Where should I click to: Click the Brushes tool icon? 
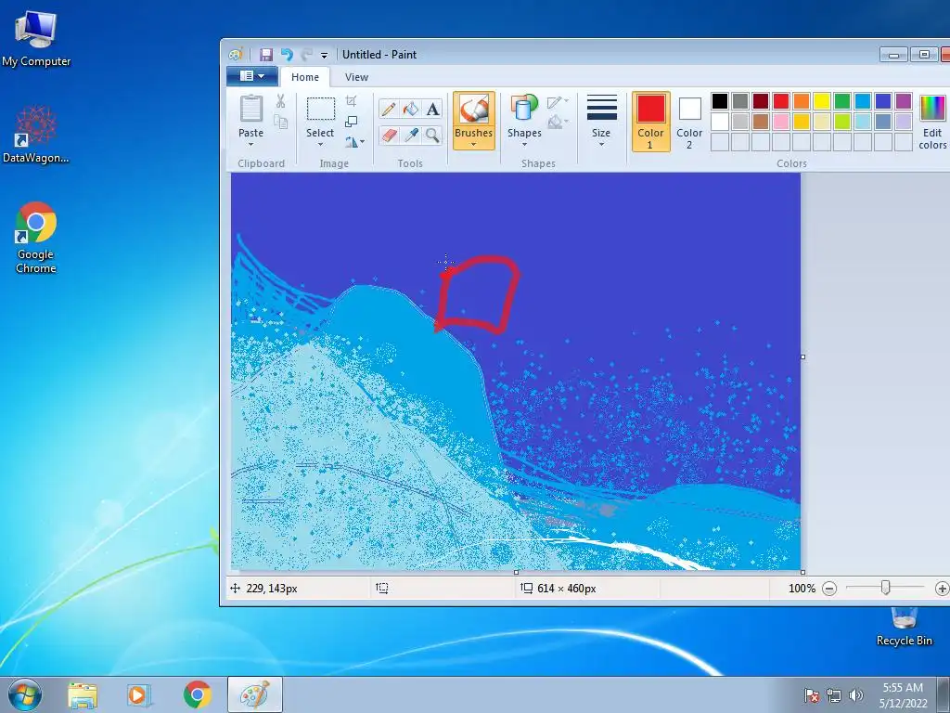pos(474,110)
